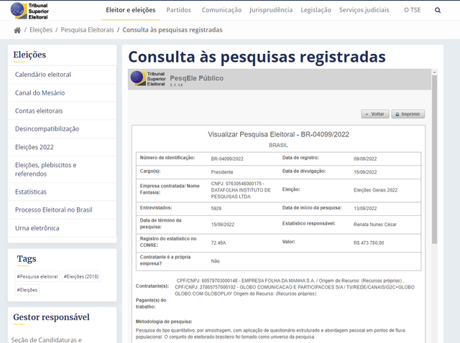Go to home via breadcrumb house icon
This screenshot has height=343, width=460.
point(17,30)
